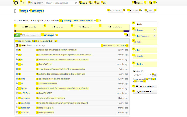Copy the latest commit SHA 7fd188daca with the clipboard icon
Viewport: 187px width, 117px height.
click(x=127, y=46)
